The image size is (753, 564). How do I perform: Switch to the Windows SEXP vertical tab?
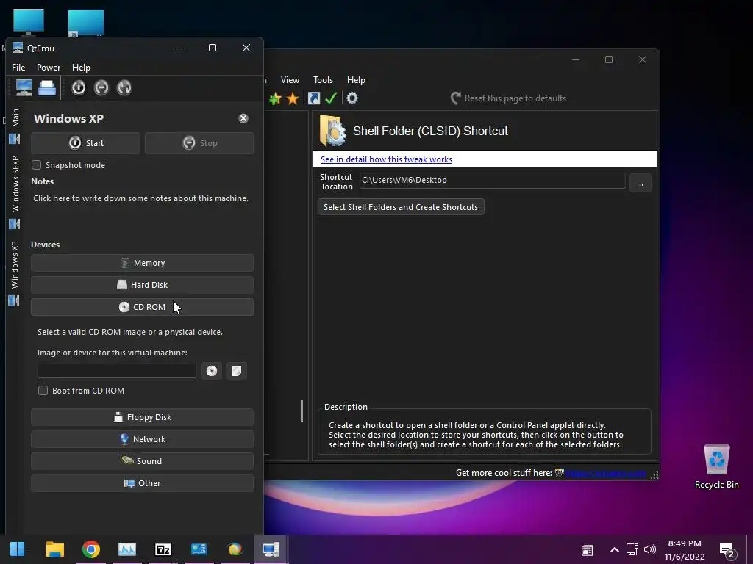(x=15, y=192)
